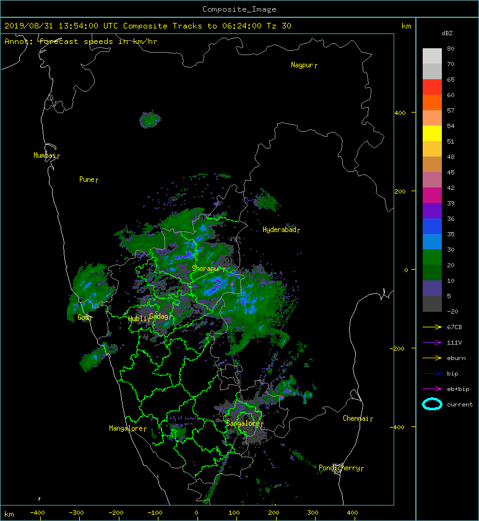Select the Hubli city label

(137, 319)
